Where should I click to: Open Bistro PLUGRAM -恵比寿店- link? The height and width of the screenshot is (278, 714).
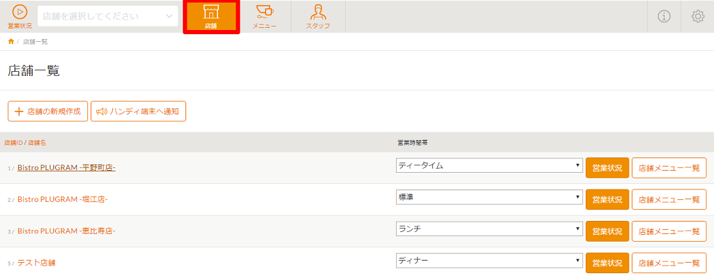point(66,231)
